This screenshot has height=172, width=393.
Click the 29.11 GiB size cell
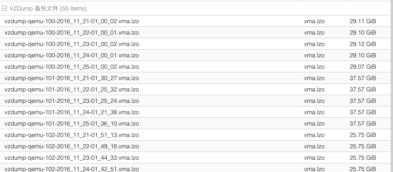click(362, 21)
